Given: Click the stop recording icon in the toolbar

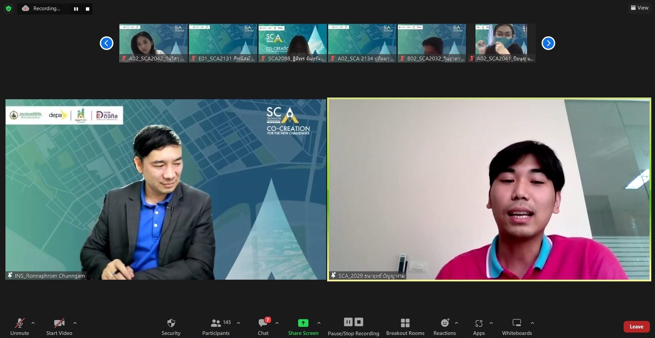Looking at the screenshot, I should pyautogui.click(x=359, y=322).
